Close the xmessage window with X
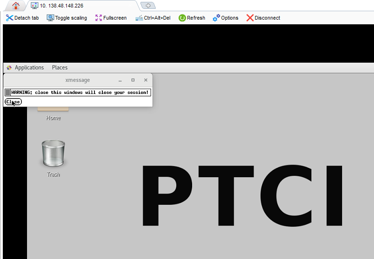This screenshot has height=259, width=374. 146,80
